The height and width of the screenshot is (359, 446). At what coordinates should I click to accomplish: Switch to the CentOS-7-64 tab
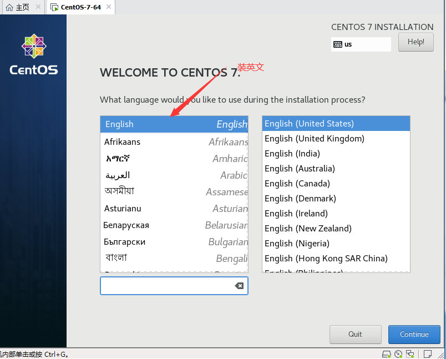81,7
